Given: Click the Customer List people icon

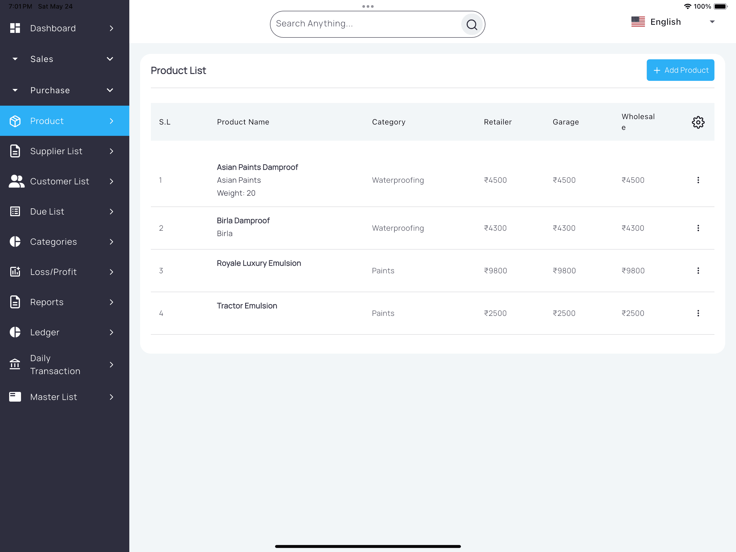Looking at the screenshot, I should (x=16, y=181).
